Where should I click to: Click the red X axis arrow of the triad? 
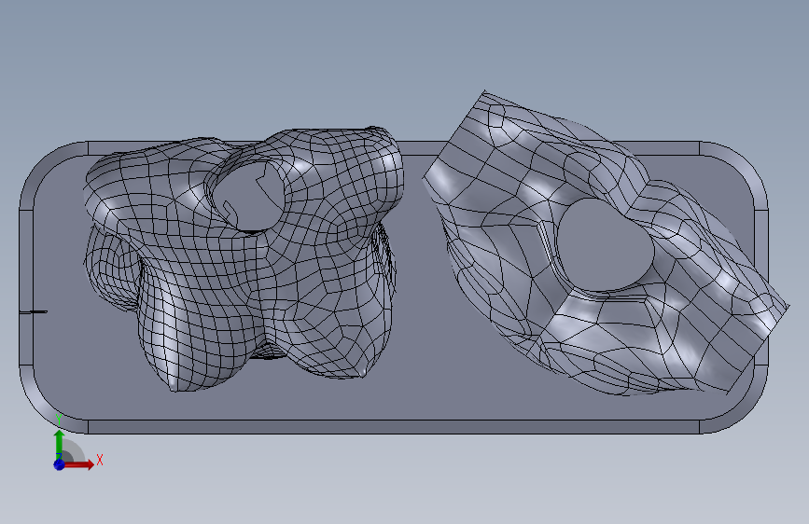tap(80, 464)
